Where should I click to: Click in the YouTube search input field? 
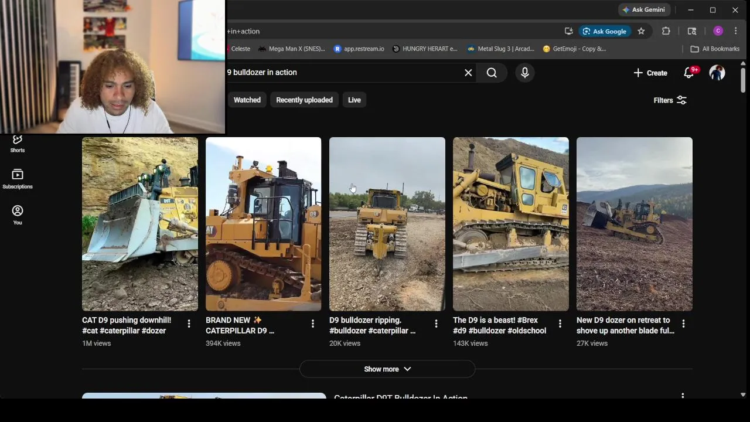tap(343, 73)
